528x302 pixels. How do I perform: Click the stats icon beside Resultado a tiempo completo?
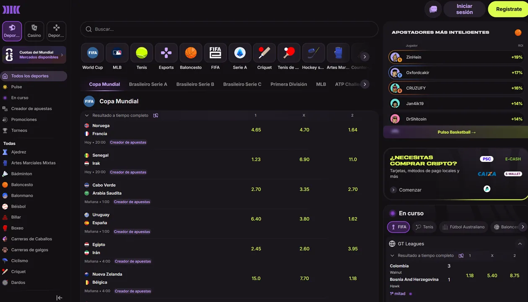(155, 115)
